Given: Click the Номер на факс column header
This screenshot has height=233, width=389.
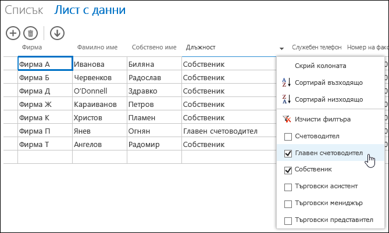Looking at the screenshot, I should pyautogui.click(x=367, y=47).
